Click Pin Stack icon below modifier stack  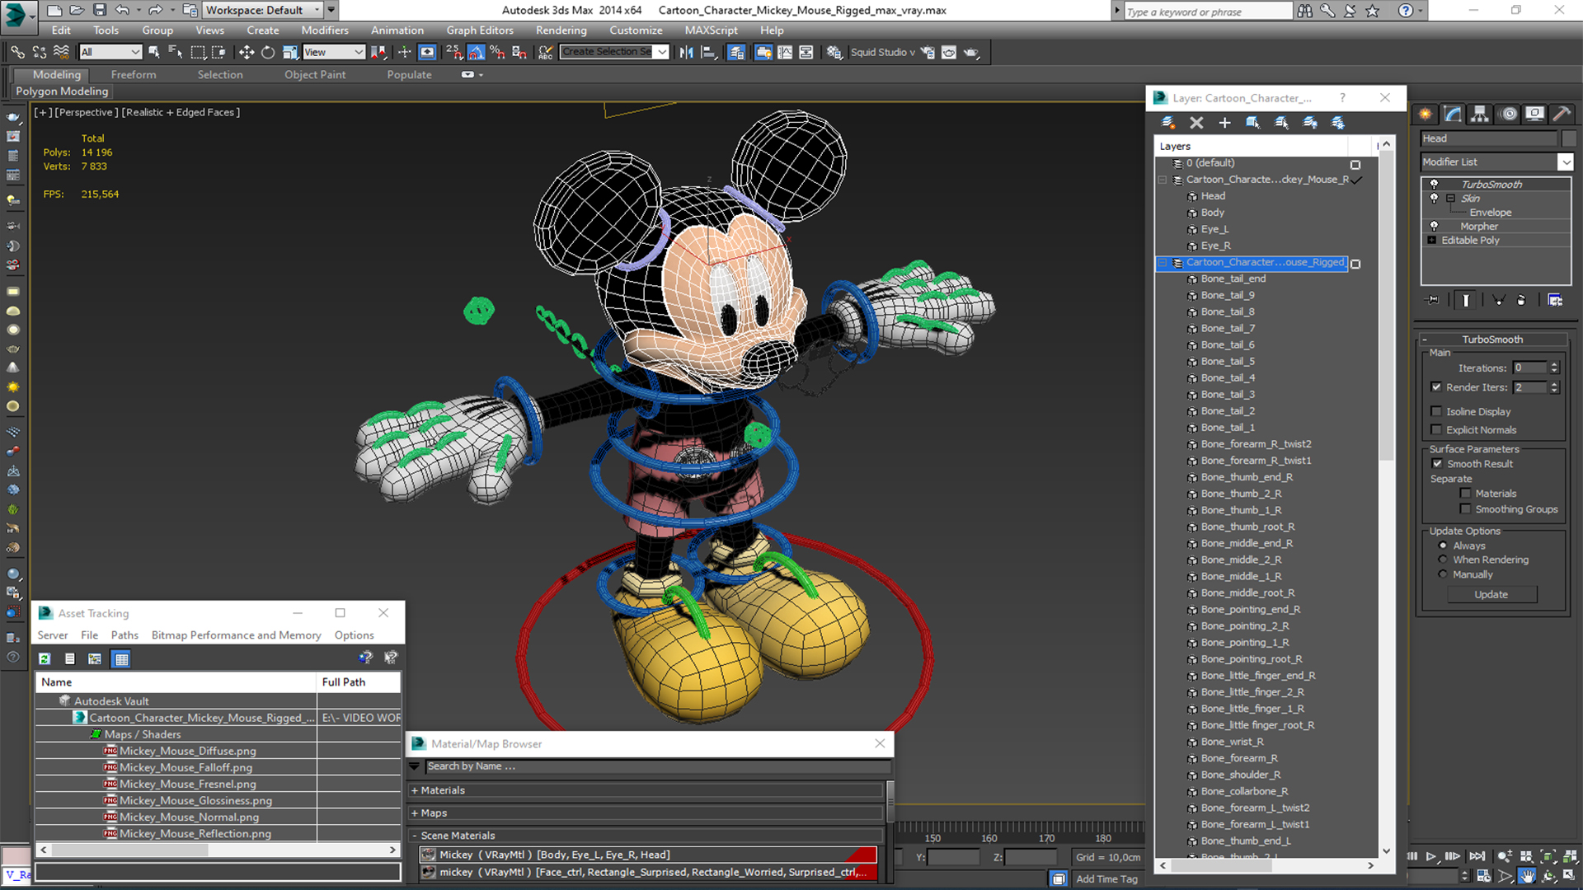coord(1433,300)
